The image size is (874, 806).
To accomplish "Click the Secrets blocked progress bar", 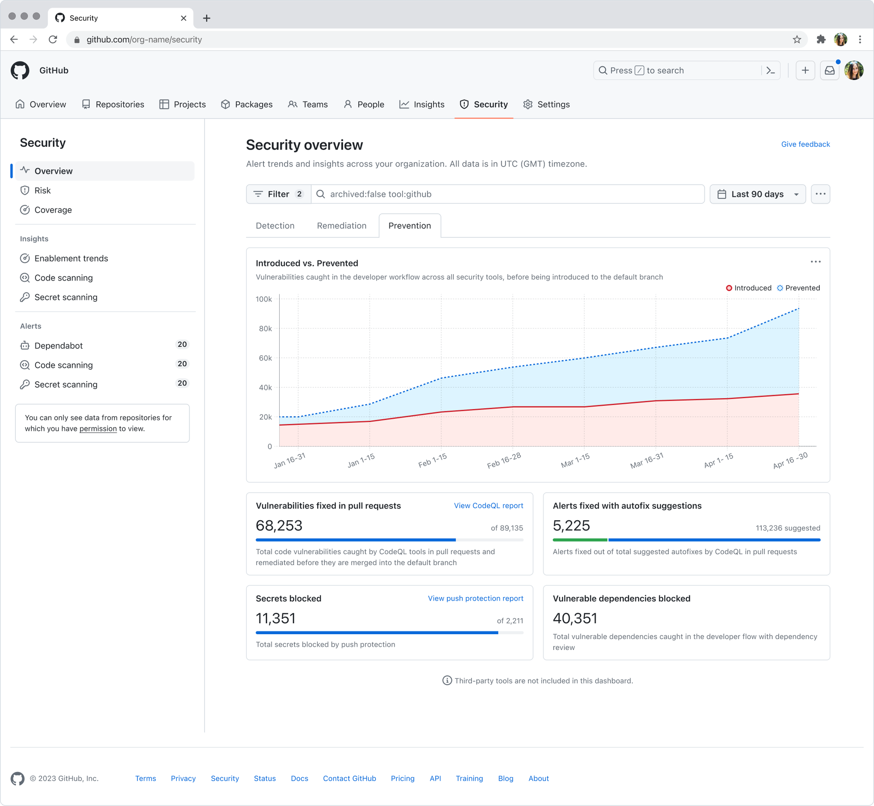I will pyautogui.click(x=389, y=633).
